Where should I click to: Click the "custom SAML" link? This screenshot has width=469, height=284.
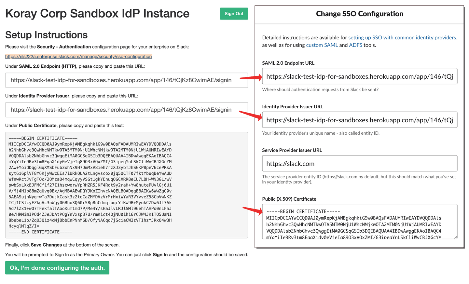click(x=322, y=45)
